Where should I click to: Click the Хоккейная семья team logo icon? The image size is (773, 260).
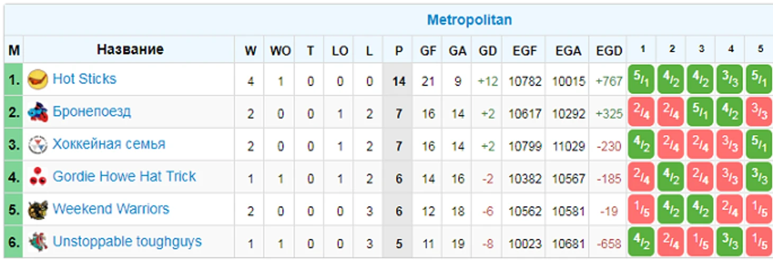coord(38,145)
